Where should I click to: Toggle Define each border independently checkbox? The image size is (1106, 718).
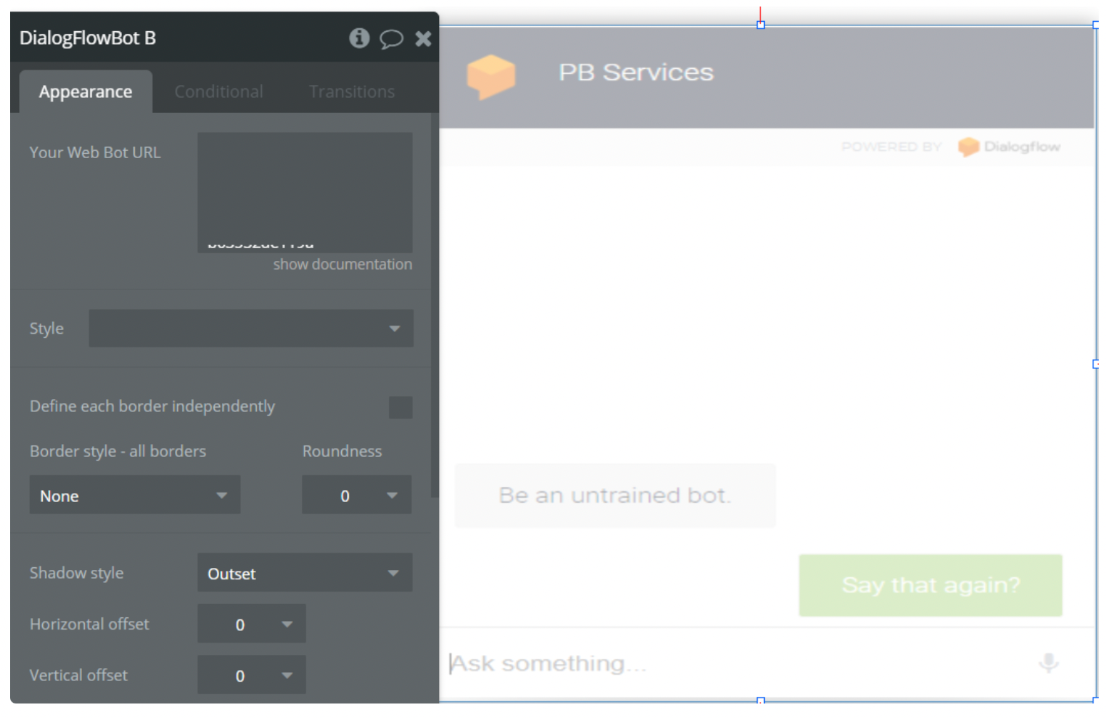coord(401,408)
